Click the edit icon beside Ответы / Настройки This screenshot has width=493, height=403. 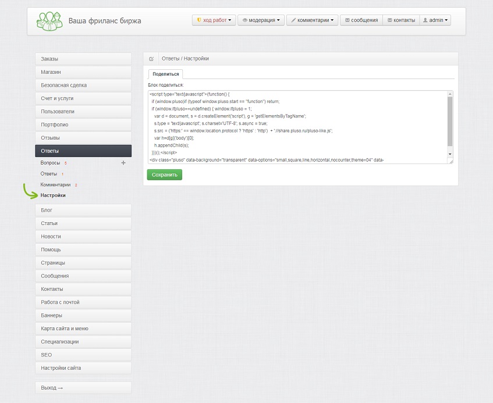(x=151, y=59)
